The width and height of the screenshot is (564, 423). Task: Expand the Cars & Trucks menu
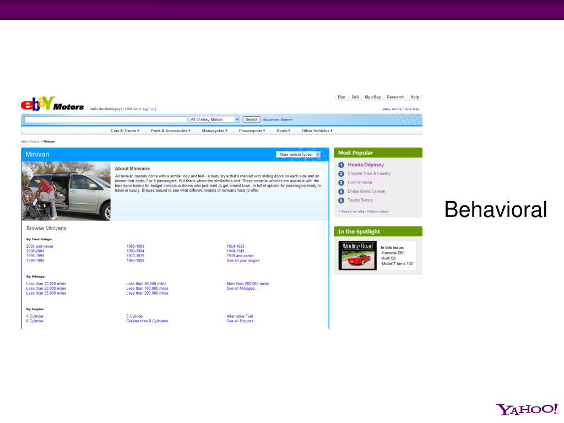tap(125, 131)
